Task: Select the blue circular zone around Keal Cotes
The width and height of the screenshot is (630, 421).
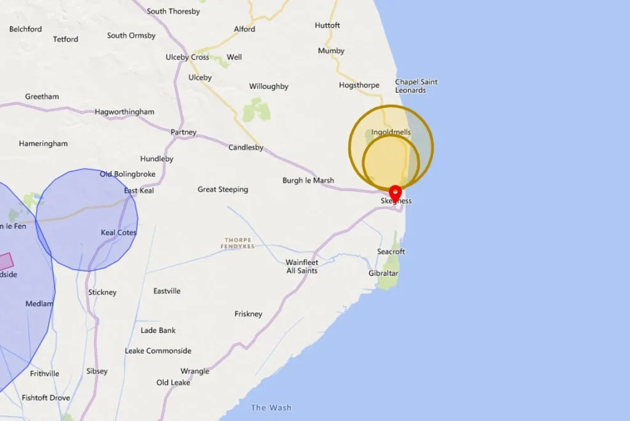Action: (87, 219)
